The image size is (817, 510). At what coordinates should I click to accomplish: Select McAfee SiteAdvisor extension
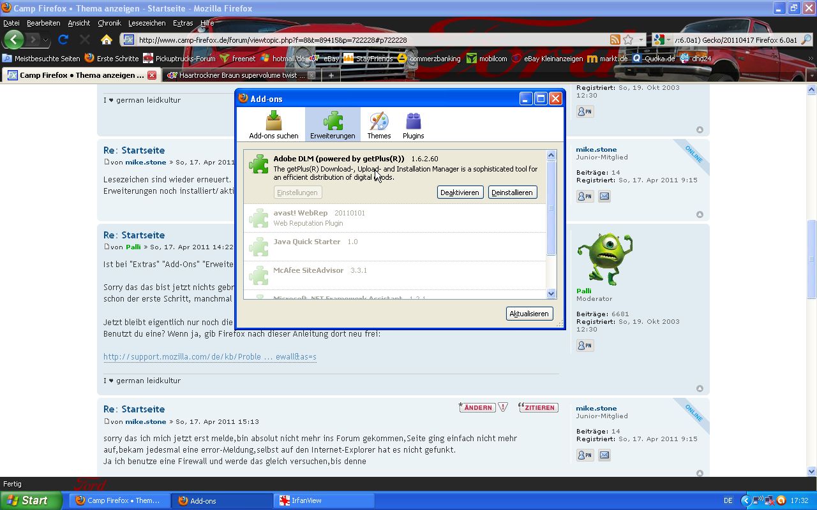coord(394,275)
